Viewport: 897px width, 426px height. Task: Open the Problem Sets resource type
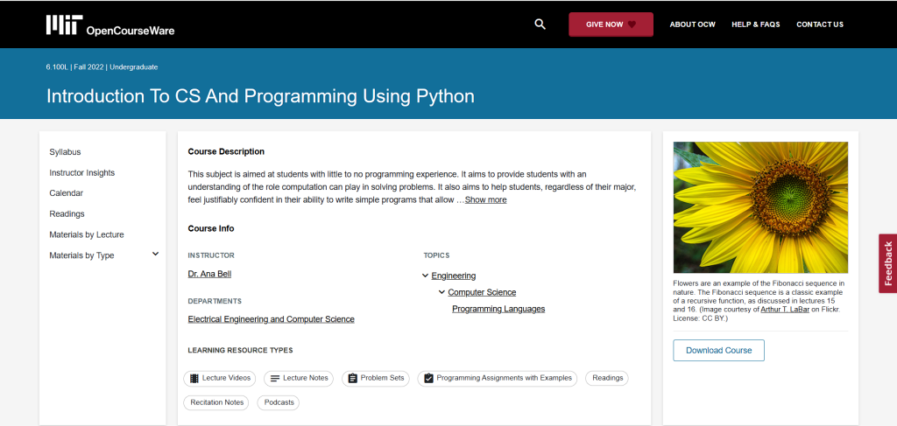[x=376, y=378]
